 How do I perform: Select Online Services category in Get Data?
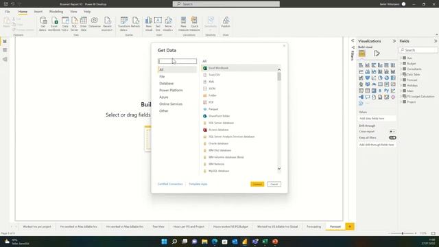coord(171,104)
